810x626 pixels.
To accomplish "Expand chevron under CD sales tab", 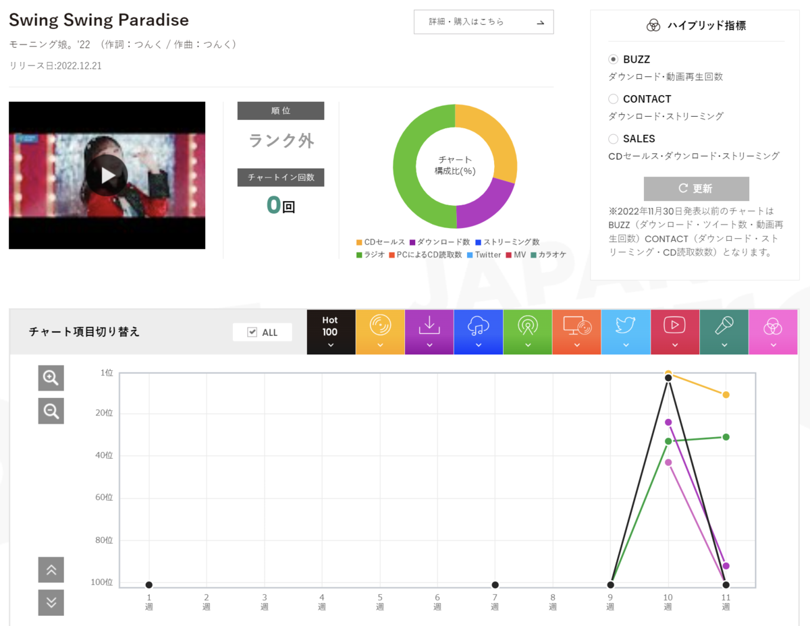I will (x=380, y=345).
